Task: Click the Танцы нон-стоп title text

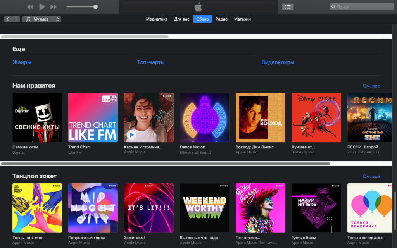Action: [28, 238]
